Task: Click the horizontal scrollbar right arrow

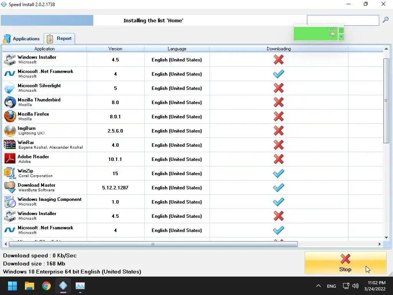Action: pyautogui.click(x=380, y=244)
